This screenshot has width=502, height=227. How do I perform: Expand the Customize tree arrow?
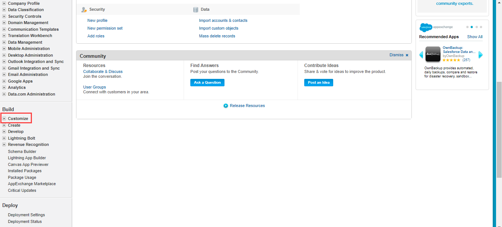point(4,118)
